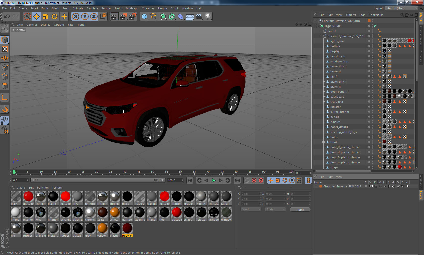The image size is (424, 255).
Task: Add a Cube primitive object
Action: click(144, 17)
